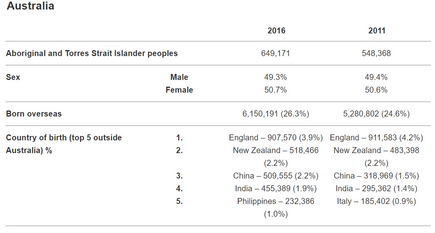The width and height of the screenshot is (435, 233).
Task: Click the 5,280,802 (24.6%) born overseas value
Action: (376, 114)
